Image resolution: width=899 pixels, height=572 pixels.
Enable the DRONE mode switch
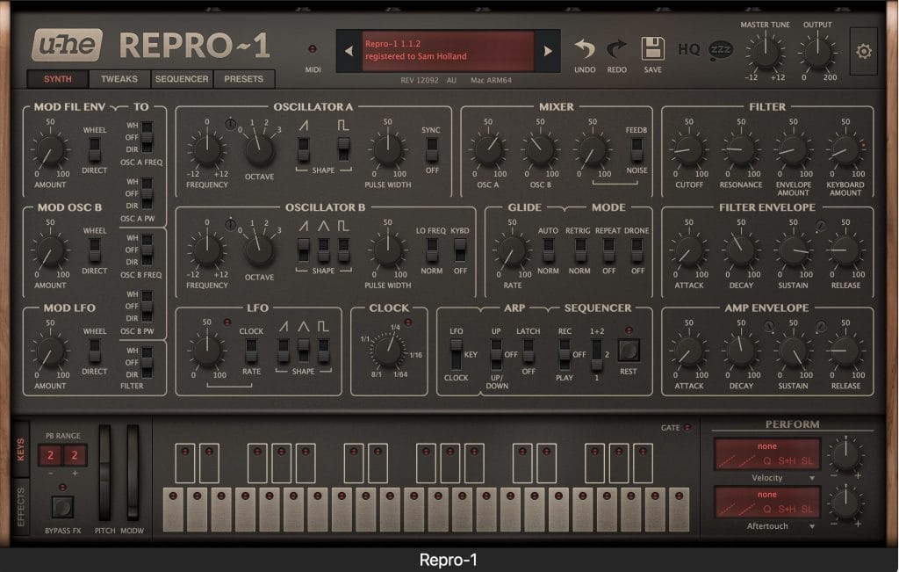coord(636,250)
